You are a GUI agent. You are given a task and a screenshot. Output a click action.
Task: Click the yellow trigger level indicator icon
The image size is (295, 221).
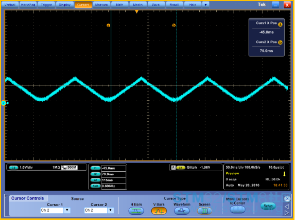point(284,174)
